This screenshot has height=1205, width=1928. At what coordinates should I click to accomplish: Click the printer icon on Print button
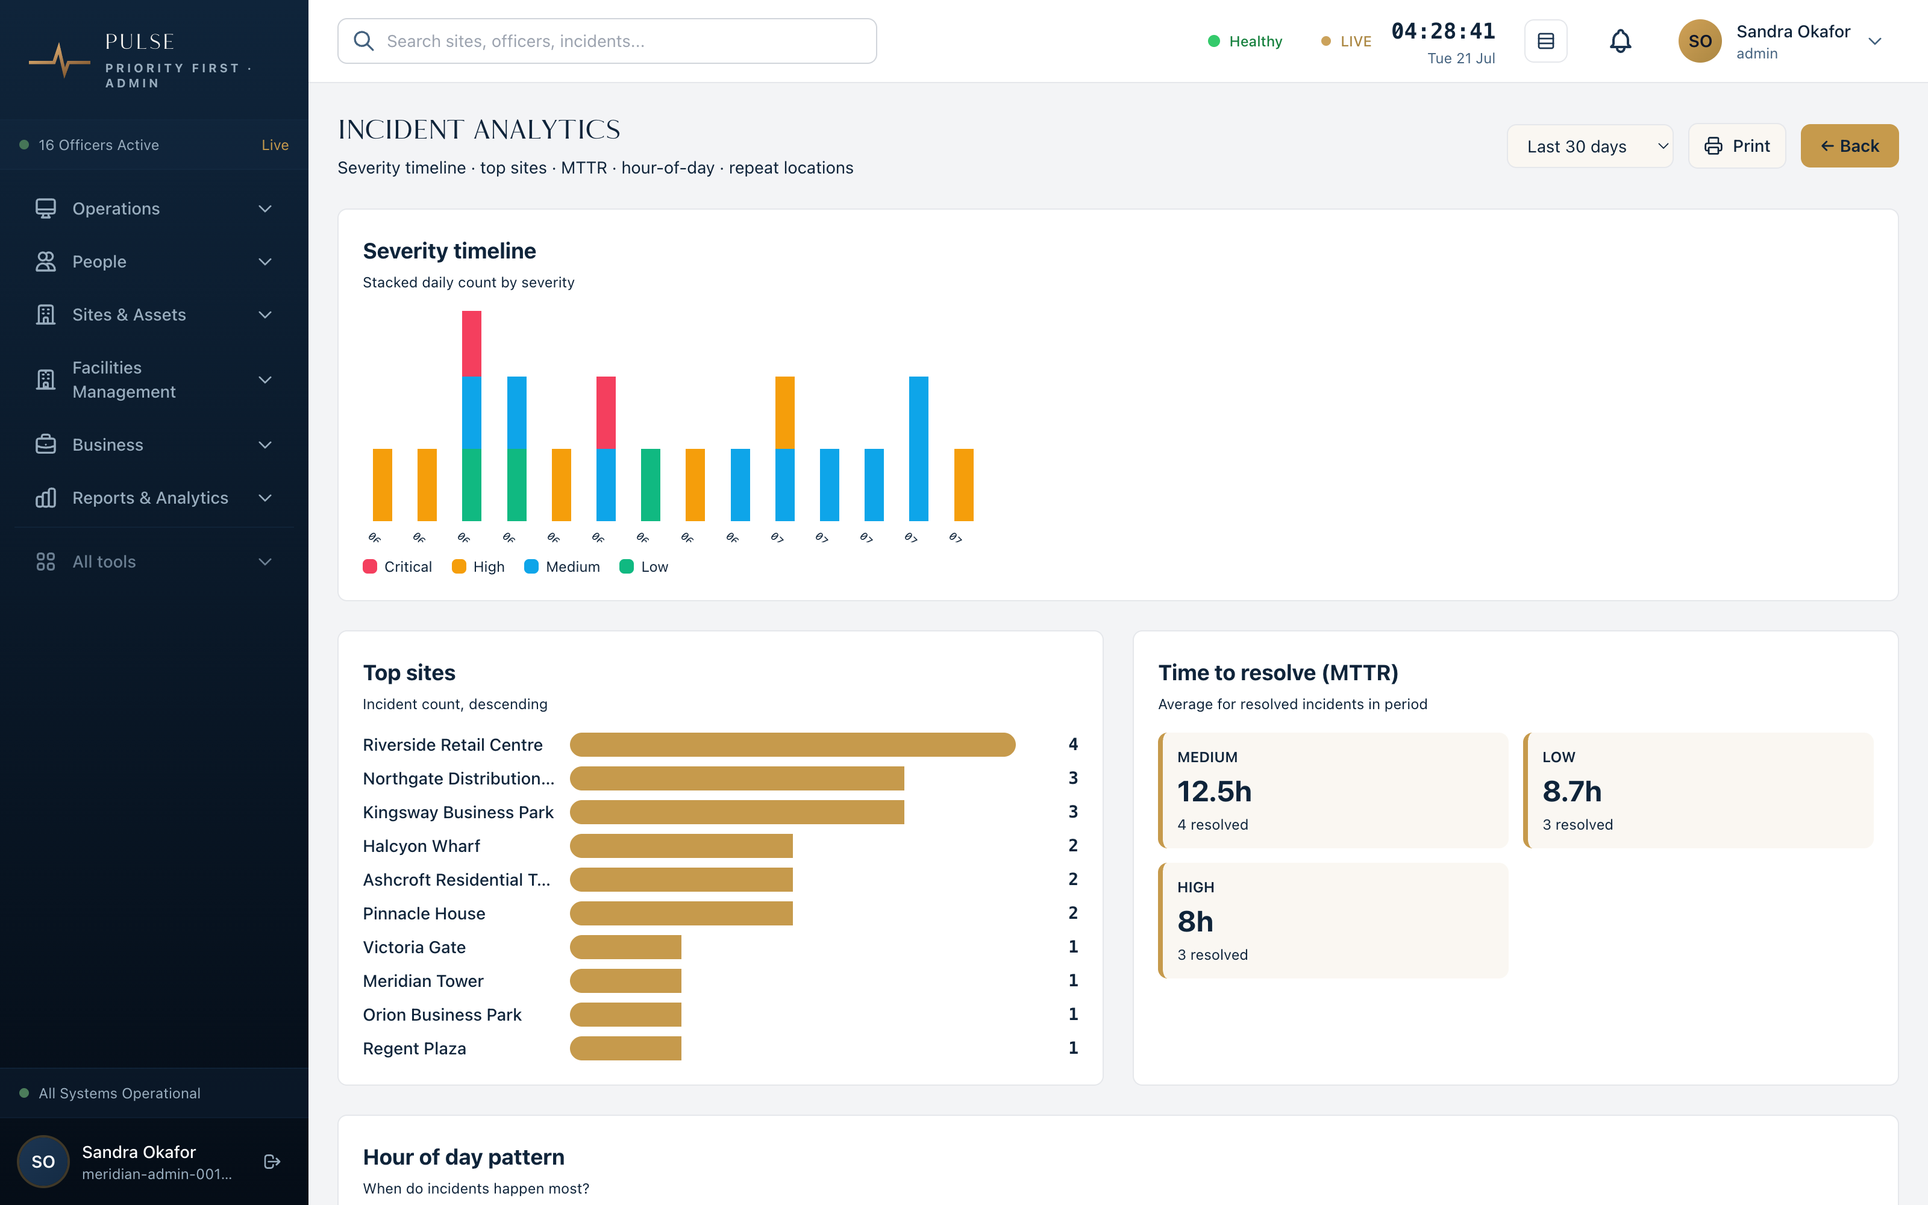point(1713,146)
